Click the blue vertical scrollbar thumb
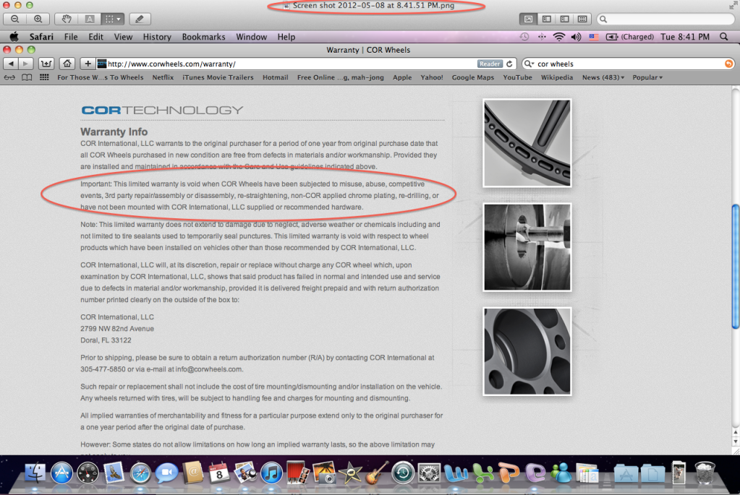This screenshot has width=740, height=495. (735, 267)
